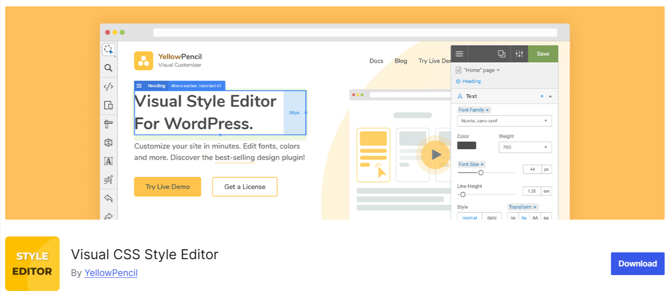Click the Download button
670x296 pixels.
click(x=638, y=264)
